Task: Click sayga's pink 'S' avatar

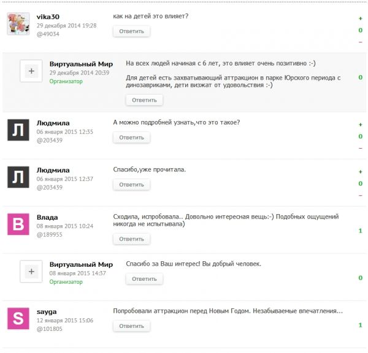Action: pos(18,318)
